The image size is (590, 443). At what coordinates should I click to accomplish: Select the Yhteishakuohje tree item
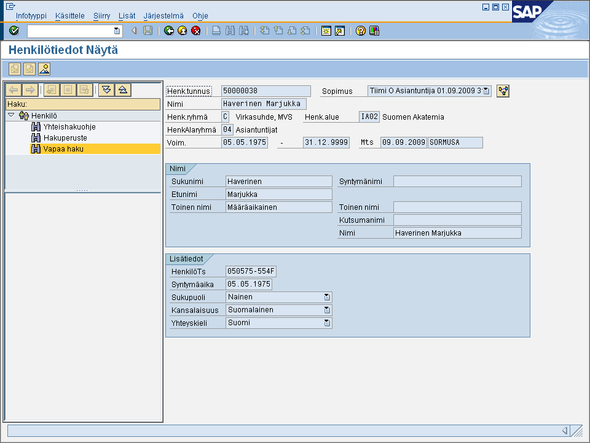click(x=69, y=127)
